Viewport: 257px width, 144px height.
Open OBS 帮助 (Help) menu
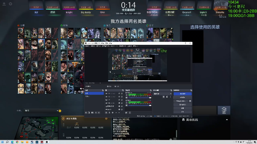(135, 46)
